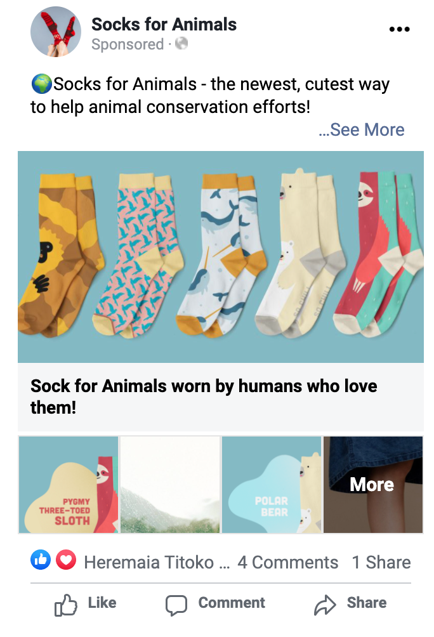Open the Pygmy Three-Toed Sloth thumbnail
Viewport: 434px width, 637px height.
coord(69,485)
